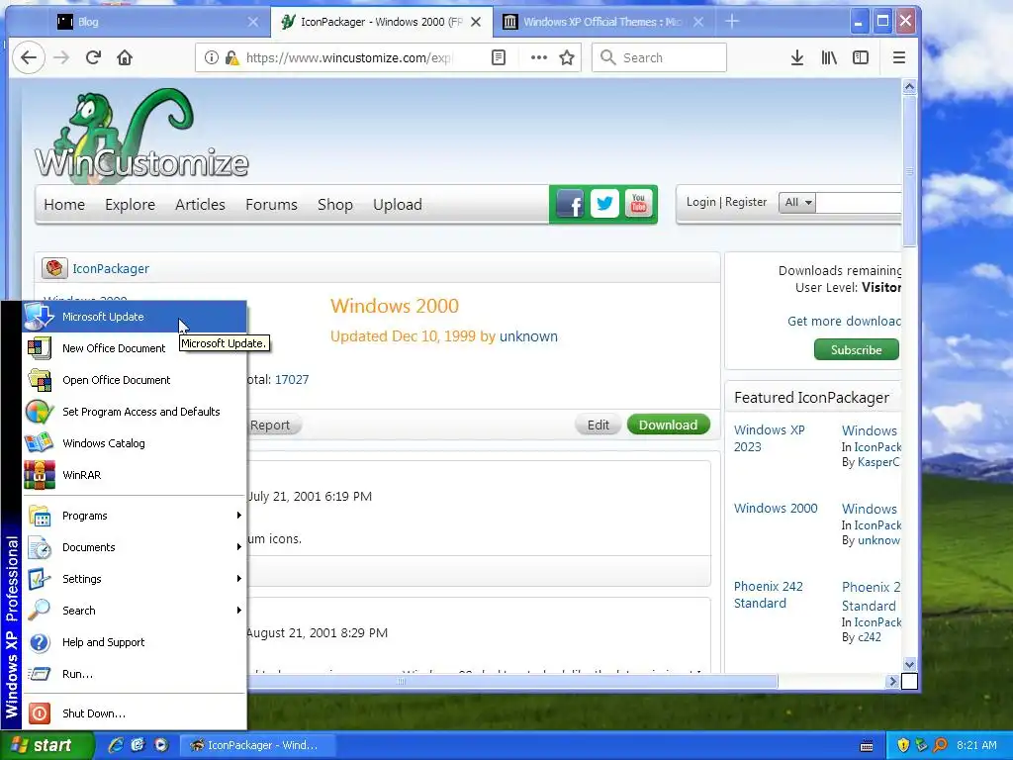Open the Shop nav item
The image size is (1013, 760).
tap(334, 204)
